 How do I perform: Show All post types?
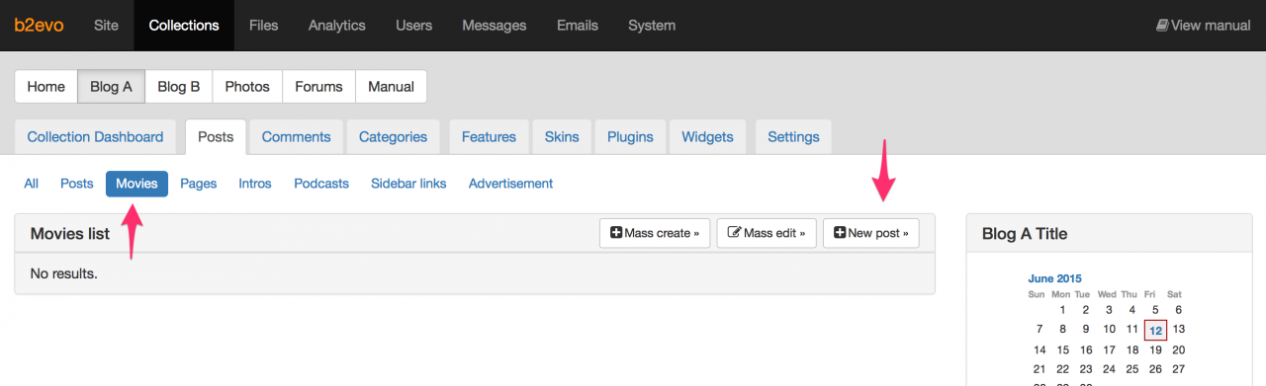click(32, 184)
